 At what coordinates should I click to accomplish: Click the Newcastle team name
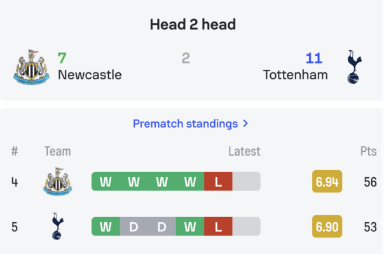click(90, 75)
